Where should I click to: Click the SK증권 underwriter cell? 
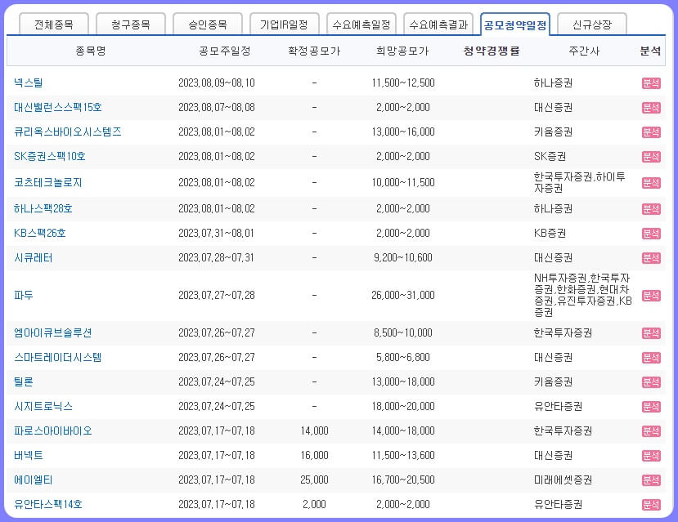550,156
